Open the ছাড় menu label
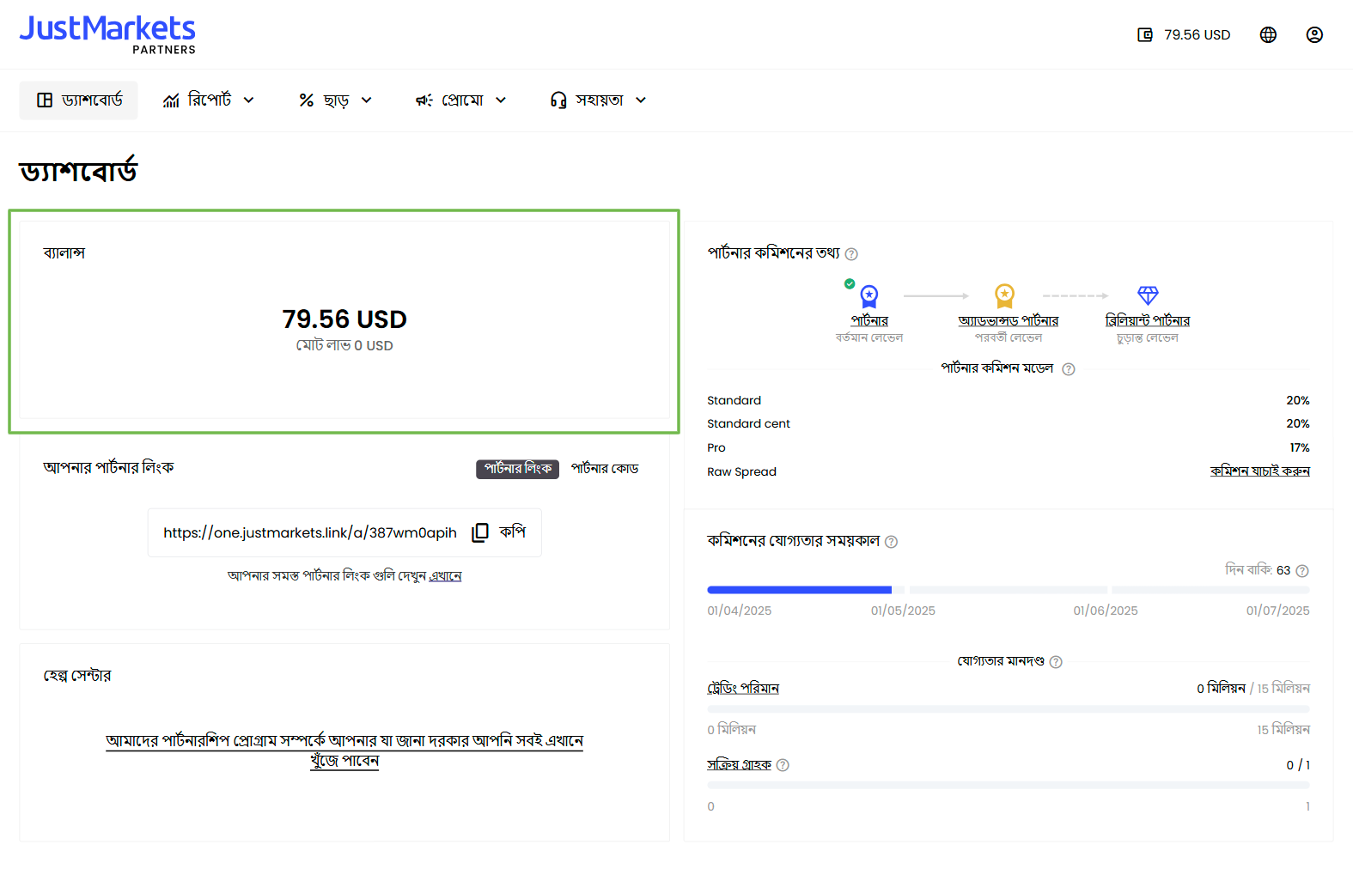The width and height of the screenshot is (1353, 869). point(337,100)
